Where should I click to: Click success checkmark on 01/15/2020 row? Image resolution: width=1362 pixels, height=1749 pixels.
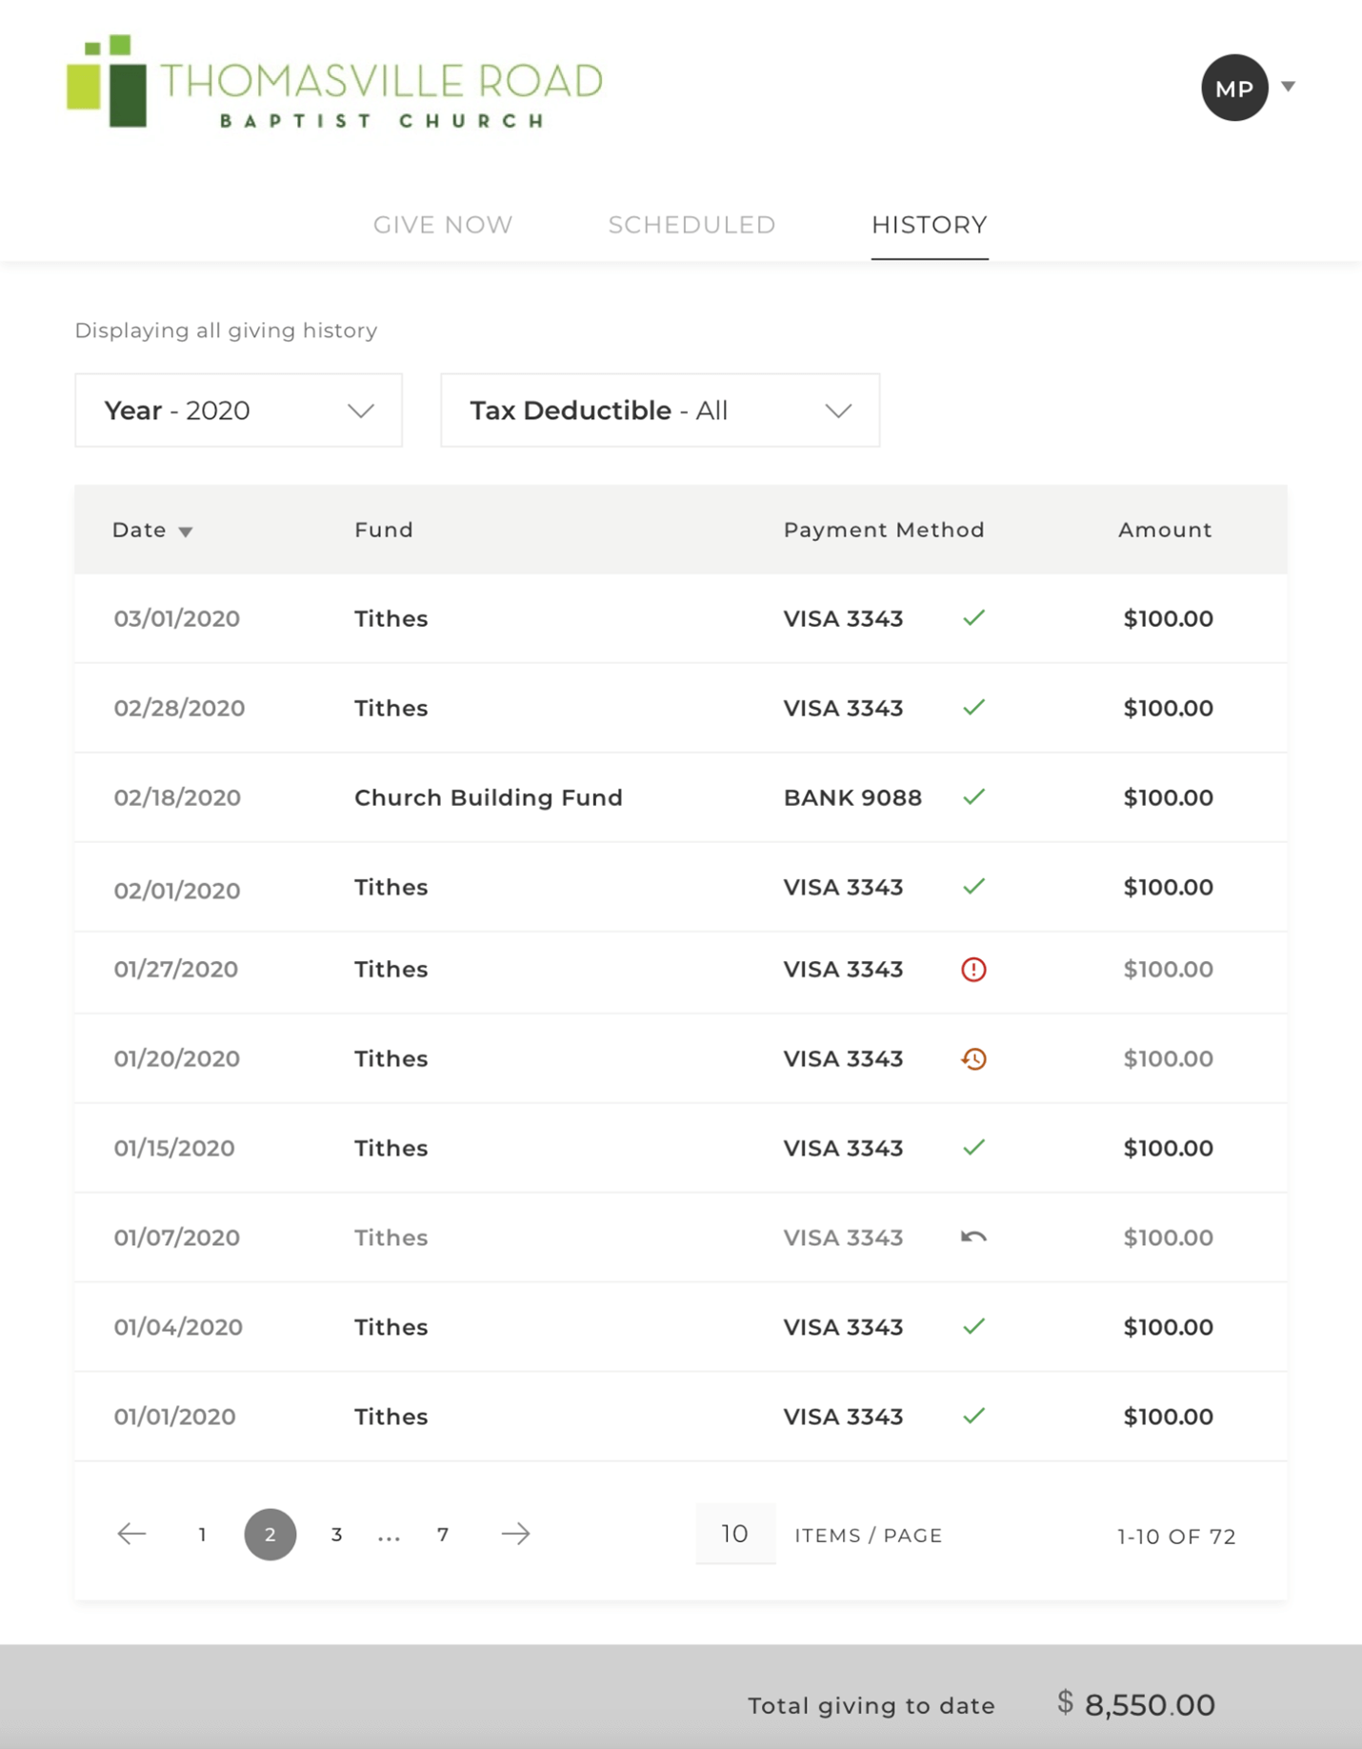coord(973,1148)
